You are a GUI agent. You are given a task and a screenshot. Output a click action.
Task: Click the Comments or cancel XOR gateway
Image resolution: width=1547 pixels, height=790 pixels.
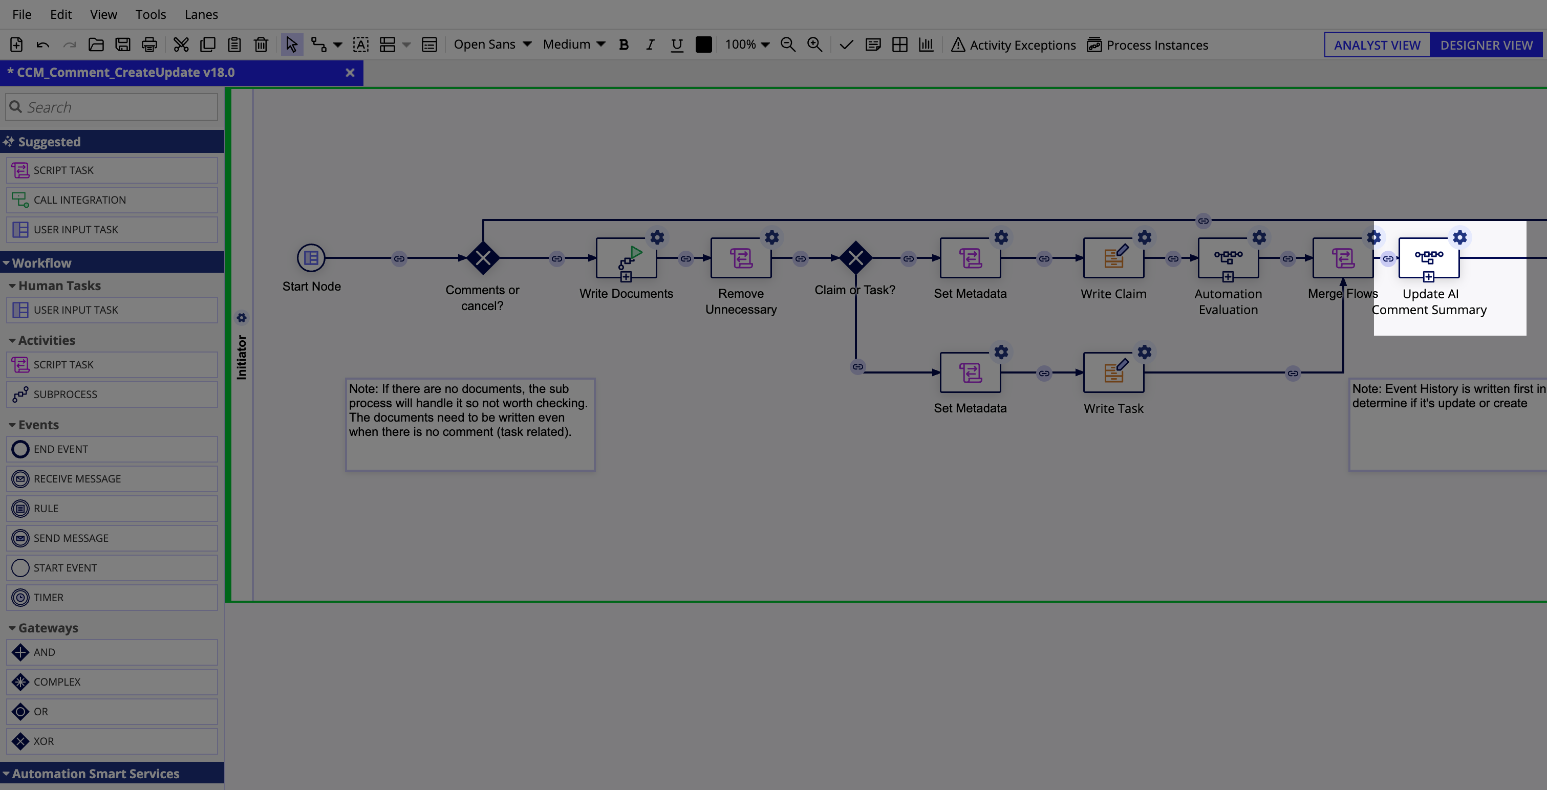[x=483, y=258]
